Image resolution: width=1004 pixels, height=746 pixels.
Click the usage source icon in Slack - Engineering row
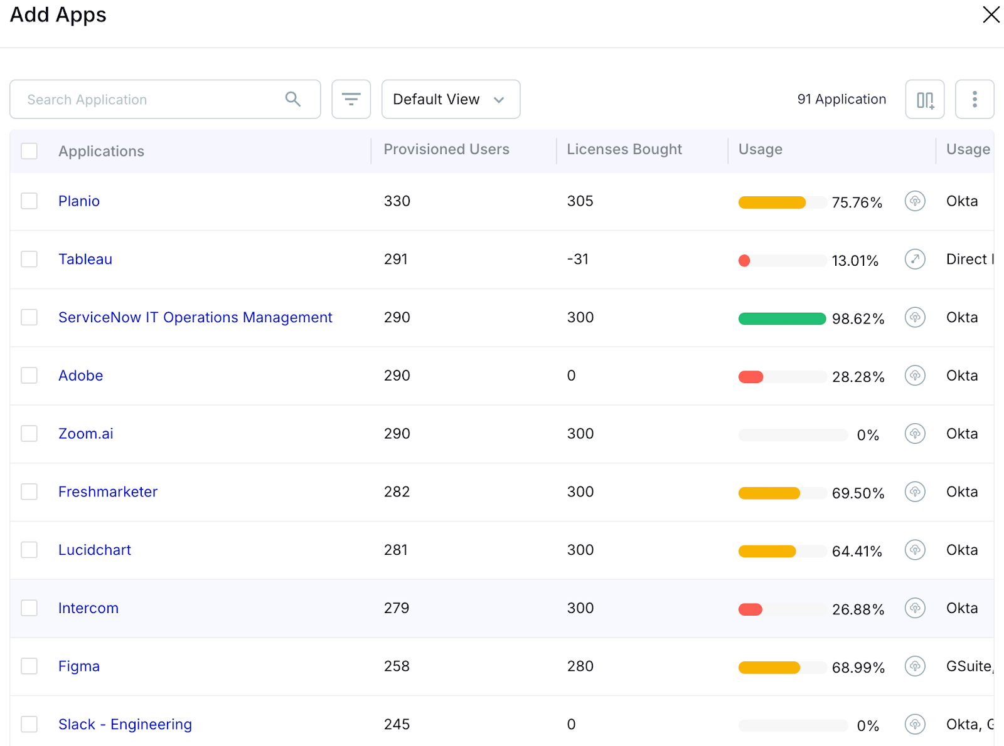915,724
